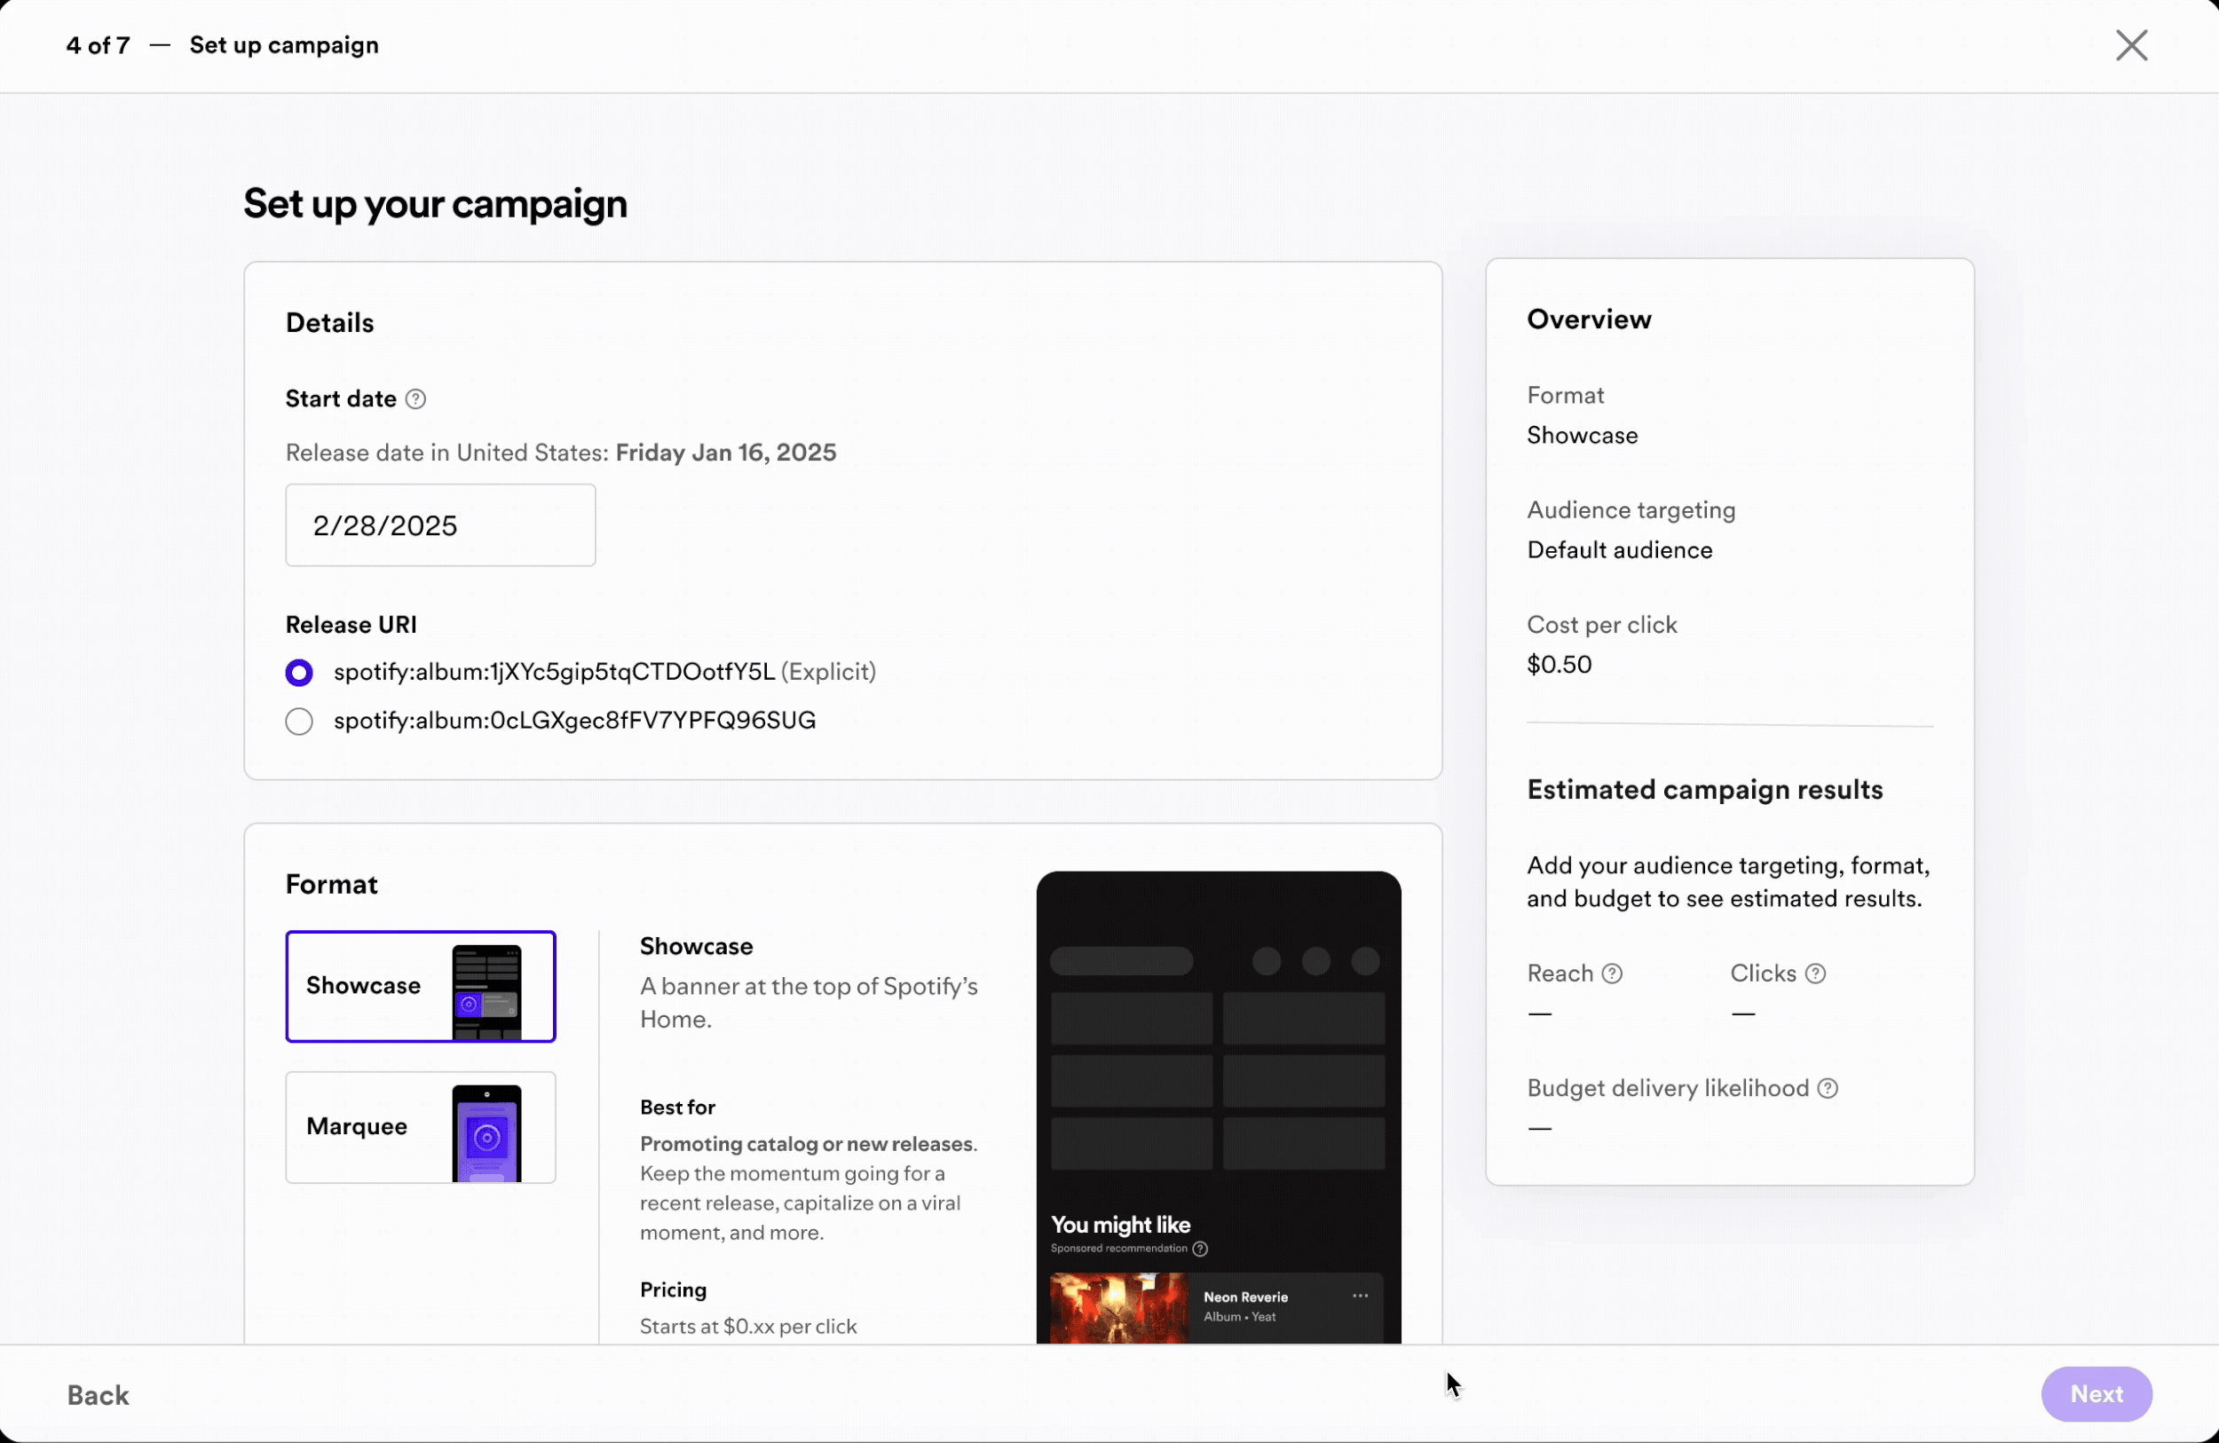
Task: Select the second album URI radio option
Action: coord(299,721)
